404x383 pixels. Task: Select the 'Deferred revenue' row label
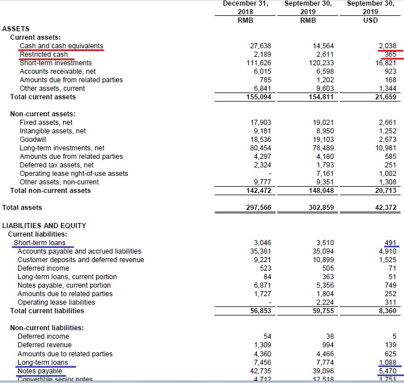[x=44, y=344]
